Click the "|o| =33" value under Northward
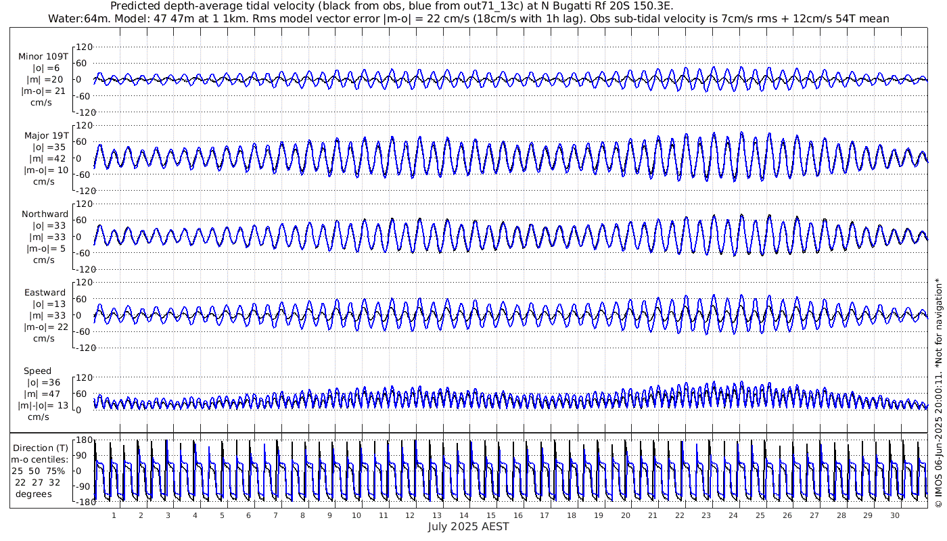 [x=46, y=226]
